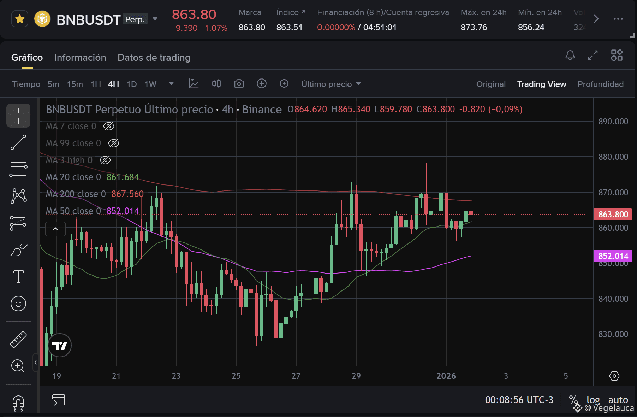Select the 5m timeframe
Viewport: 637px width, 417px height.
point(53,84)
